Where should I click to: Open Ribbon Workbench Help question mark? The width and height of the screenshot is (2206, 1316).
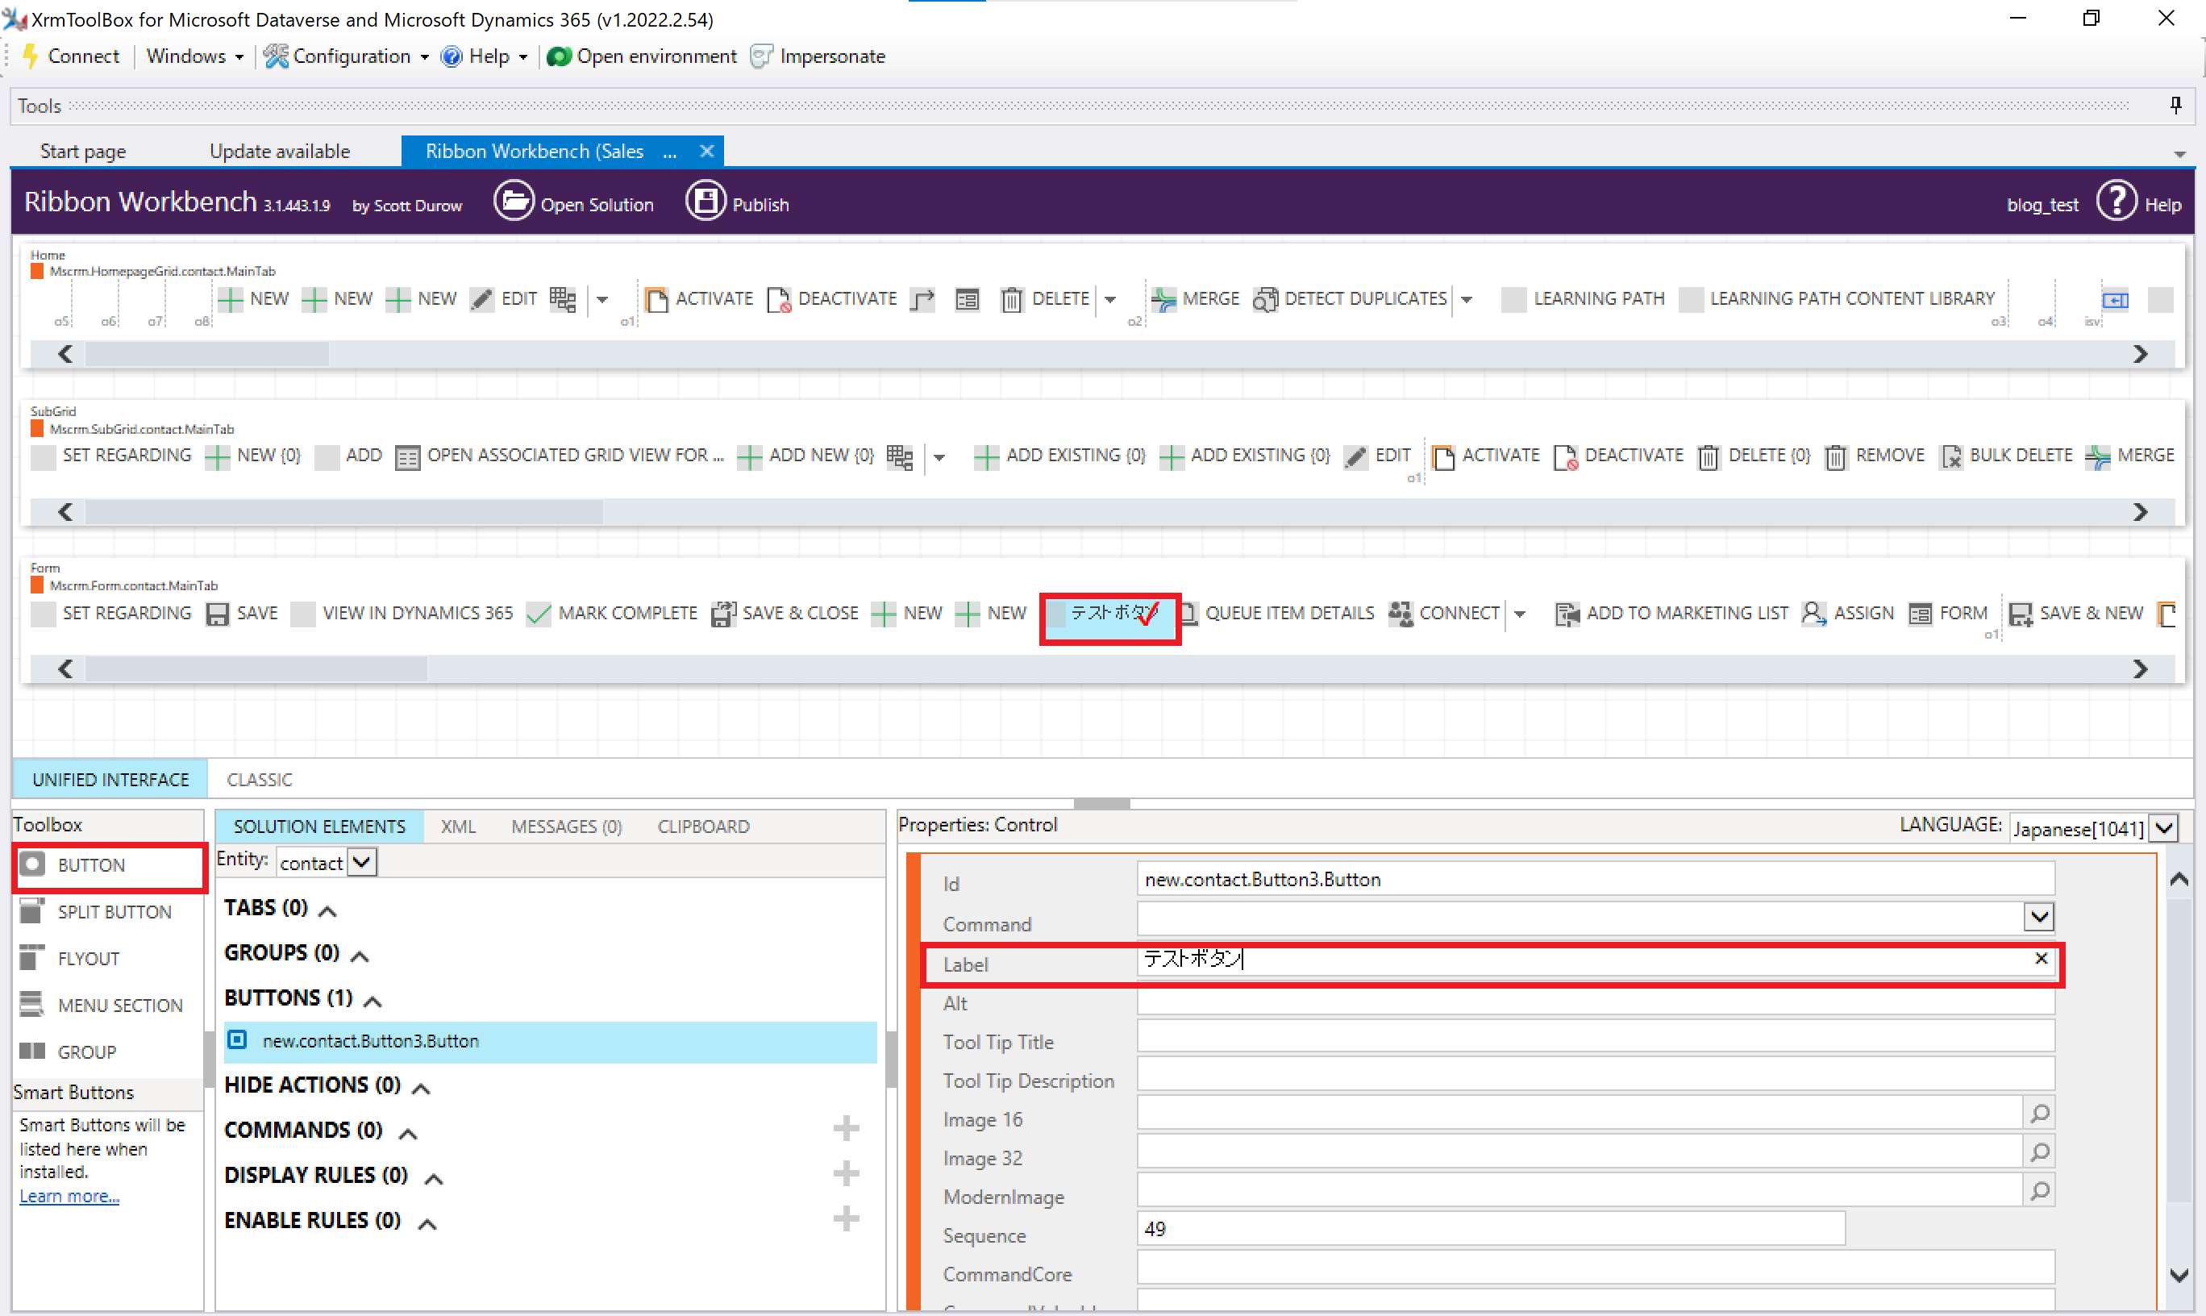[2117, 202]
